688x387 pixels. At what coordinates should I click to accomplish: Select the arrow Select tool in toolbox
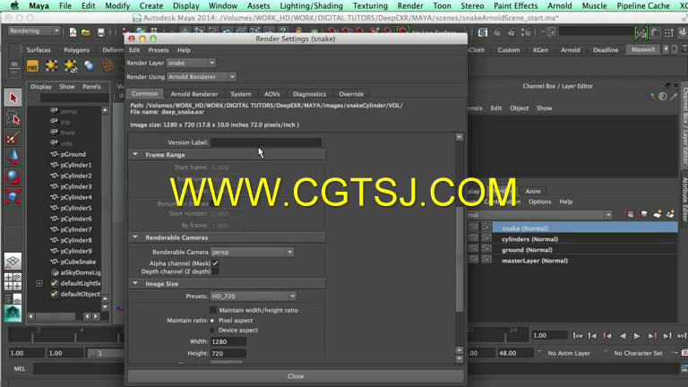(x=13, y=98)
